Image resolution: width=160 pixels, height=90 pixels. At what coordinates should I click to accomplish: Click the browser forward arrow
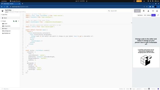click(4, 7)
